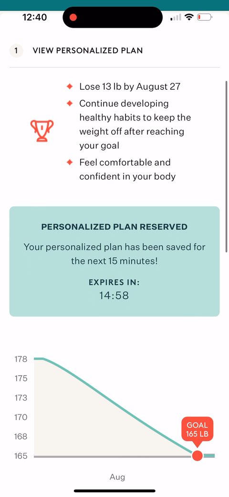Tap the low battery icon
The image size is (229, 497).
tap(205, 17)
